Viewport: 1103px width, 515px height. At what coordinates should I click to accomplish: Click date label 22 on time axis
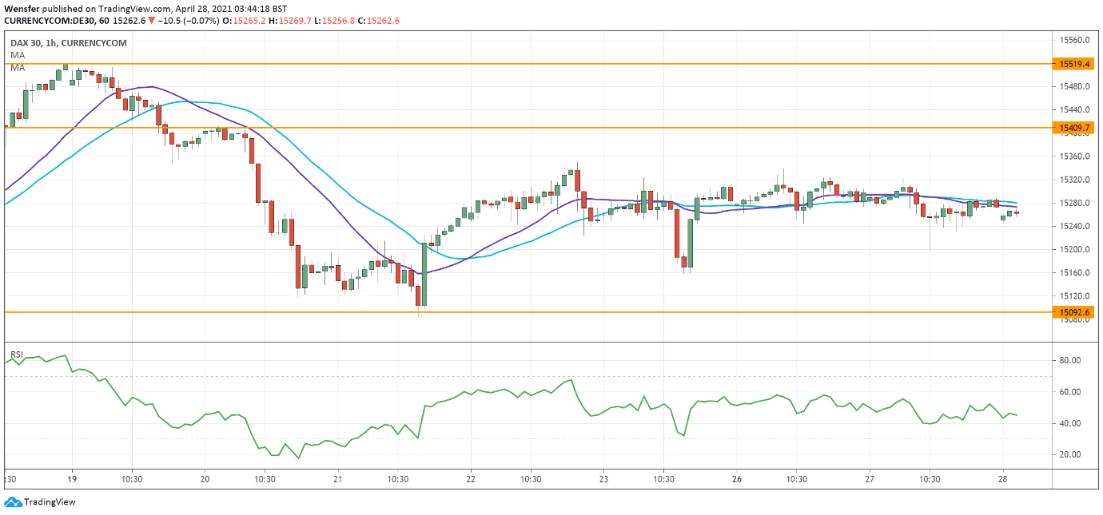pos(471,479)
